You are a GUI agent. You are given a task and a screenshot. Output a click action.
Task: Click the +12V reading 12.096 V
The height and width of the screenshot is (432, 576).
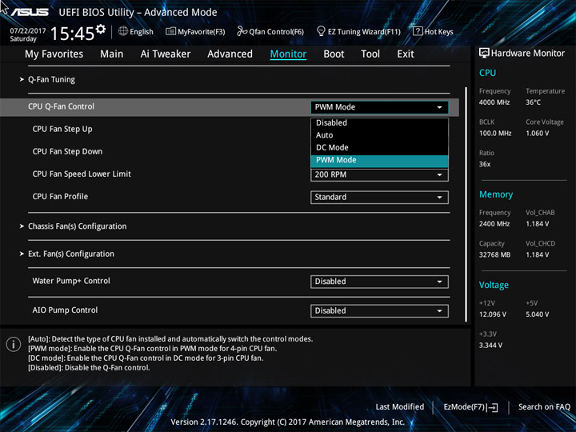(493, 314)
